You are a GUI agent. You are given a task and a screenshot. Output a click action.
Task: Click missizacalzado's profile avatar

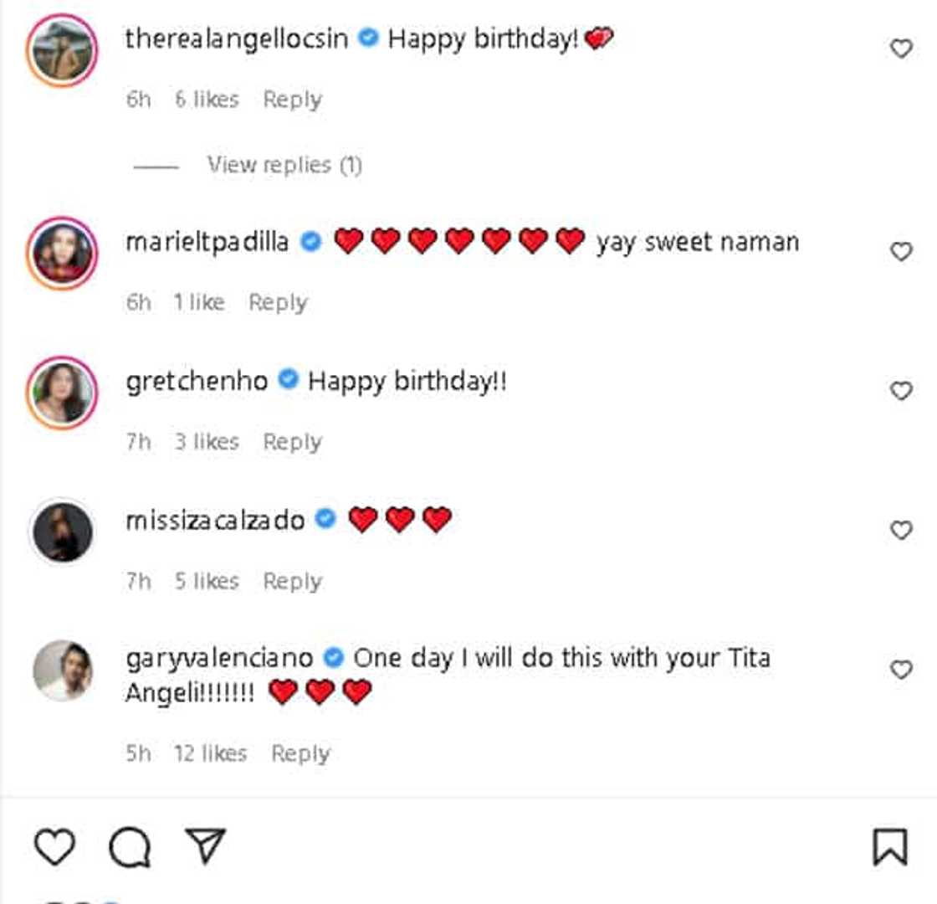63,531
